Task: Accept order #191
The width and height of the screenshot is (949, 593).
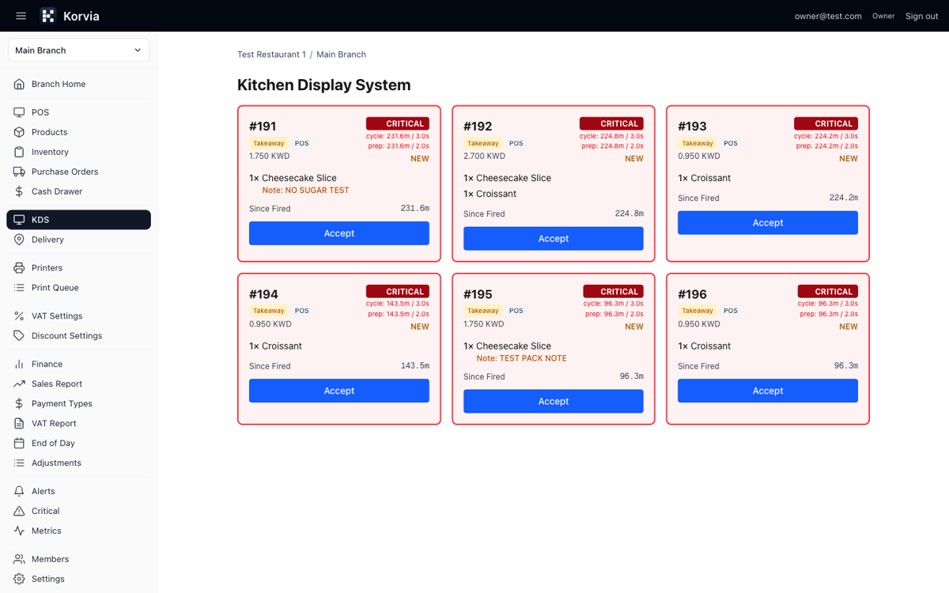Action: 338,233
